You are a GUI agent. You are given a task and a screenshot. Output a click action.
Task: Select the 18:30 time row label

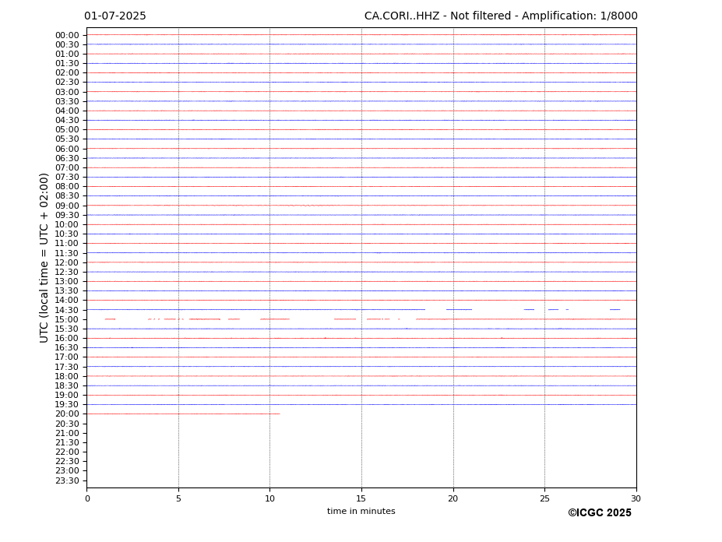67,386
